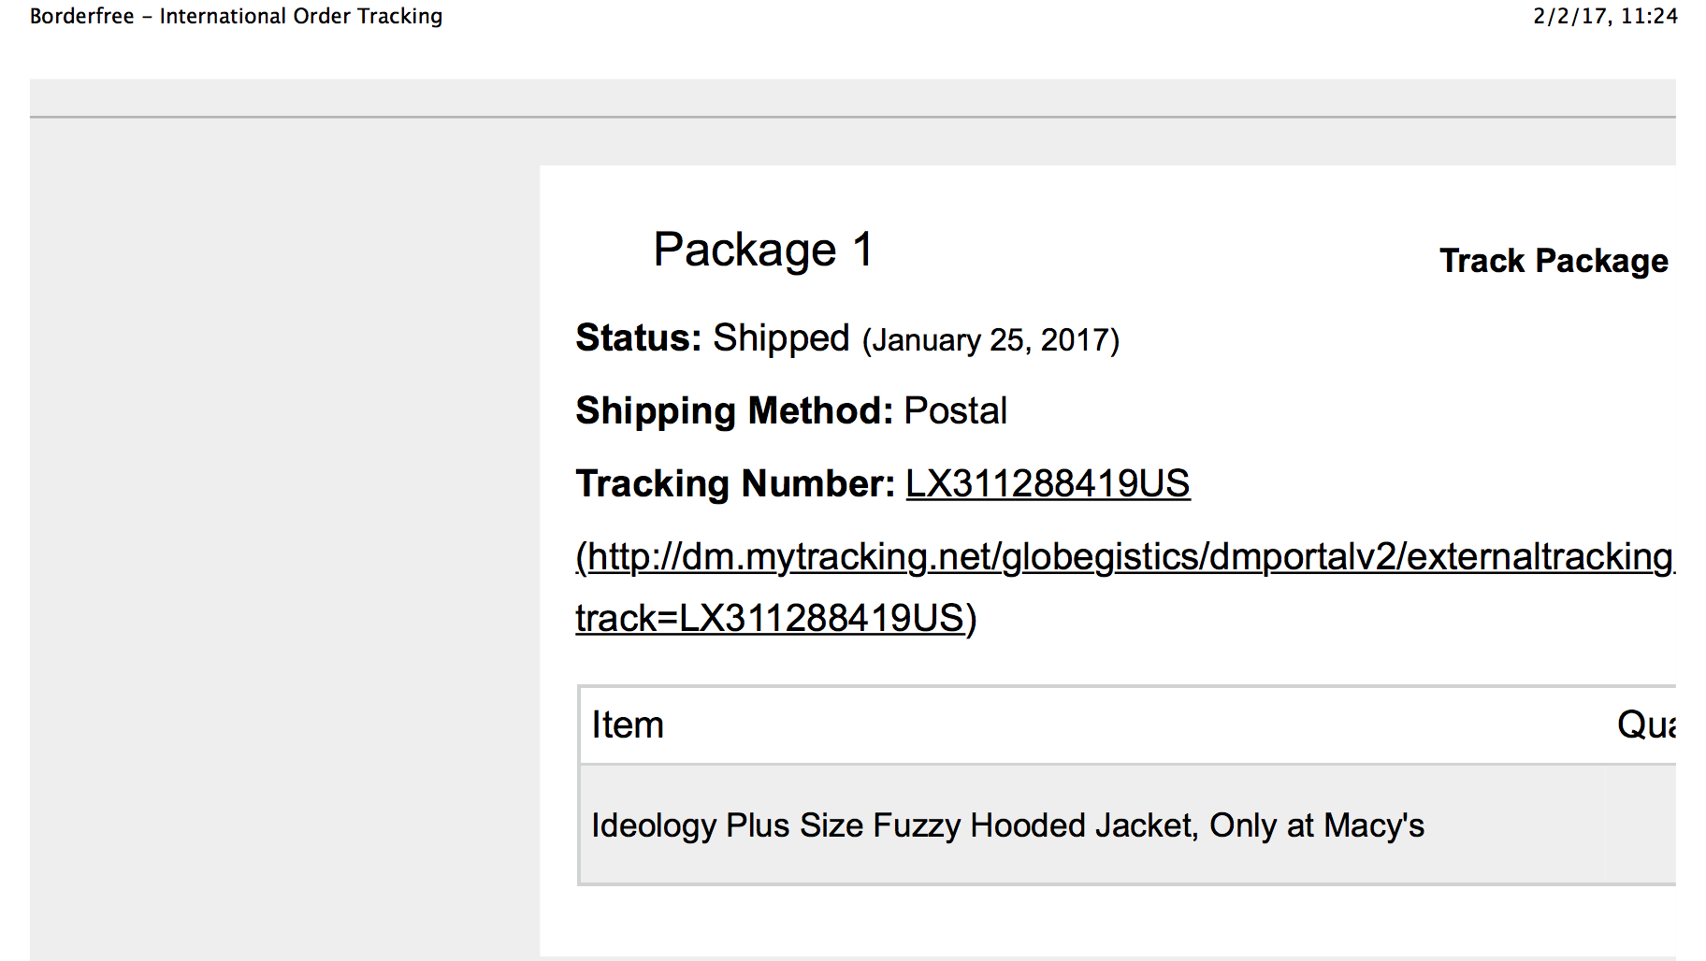Select the Postal shipping method value
Screen dimensions: 1706x961
(955, 410)
